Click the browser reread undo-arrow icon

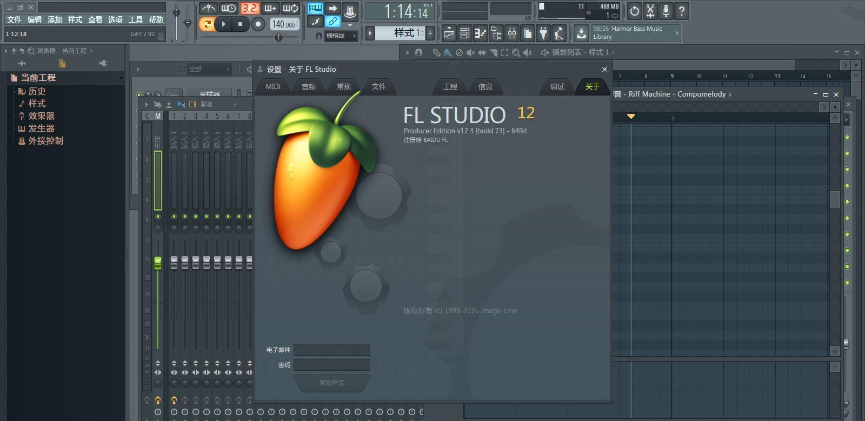pyautogui.click(x=22, y=51)
